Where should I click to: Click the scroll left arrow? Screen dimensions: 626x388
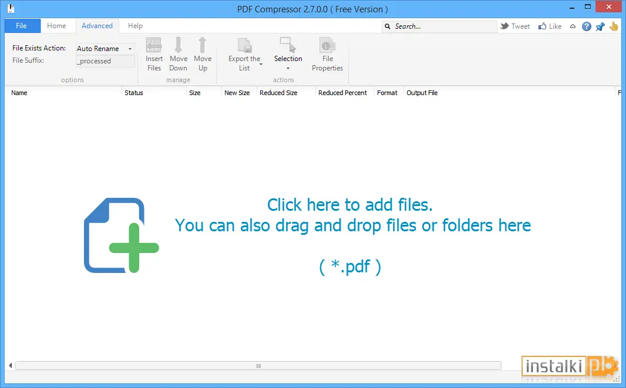(10, 365)
